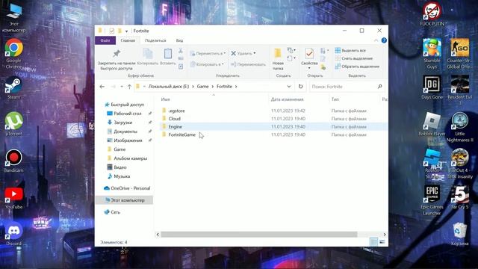
Task: Click the Поиск: Fortnite search field
Action: (347, 87)
